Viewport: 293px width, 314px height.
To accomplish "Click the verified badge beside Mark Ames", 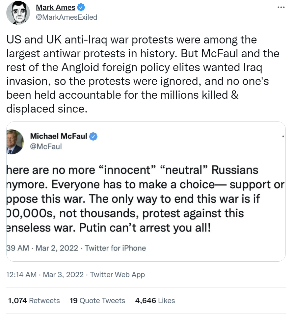I will click(x=82, y=8).
